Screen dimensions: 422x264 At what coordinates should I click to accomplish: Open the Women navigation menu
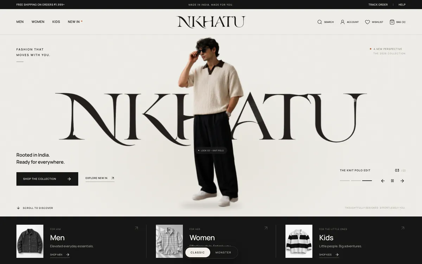38,22
